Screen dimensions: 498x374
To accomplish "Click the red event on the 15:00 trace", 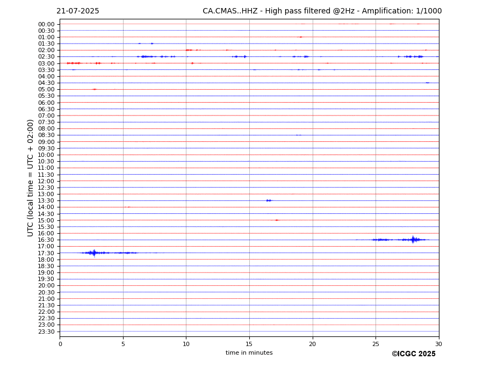I will click(x=277, y=220).
